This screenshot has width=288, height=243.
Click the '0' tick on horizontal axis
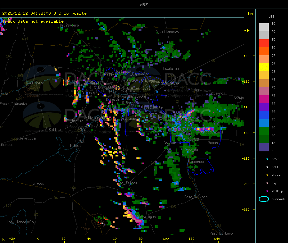pos(38,239)
